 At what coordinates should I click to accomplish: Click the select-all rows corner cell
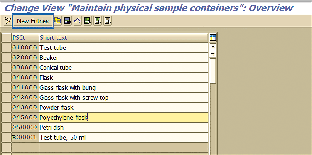[x=6, y=37]
